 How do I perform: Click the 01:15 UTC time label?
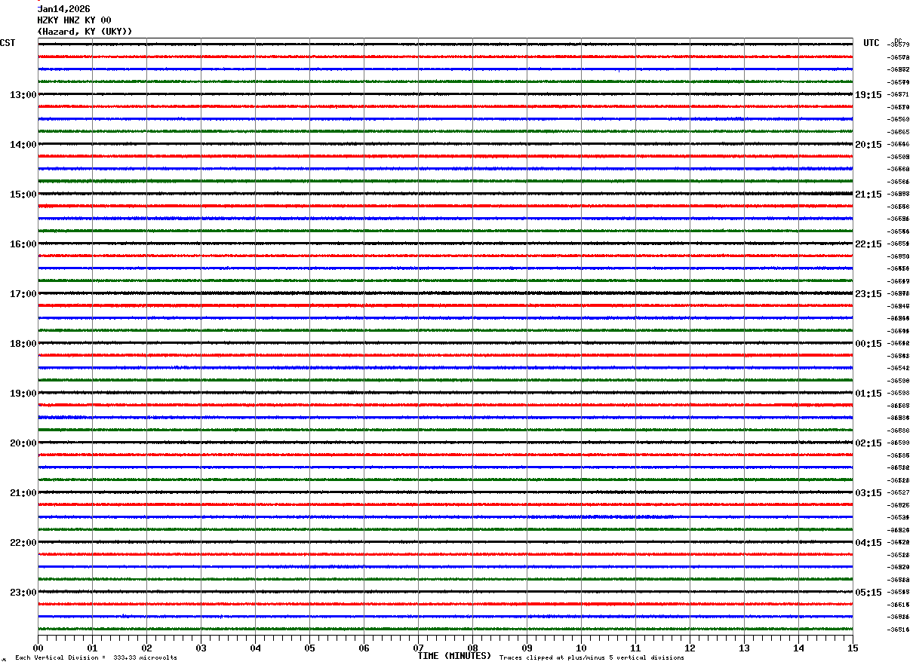coord(868,394)
